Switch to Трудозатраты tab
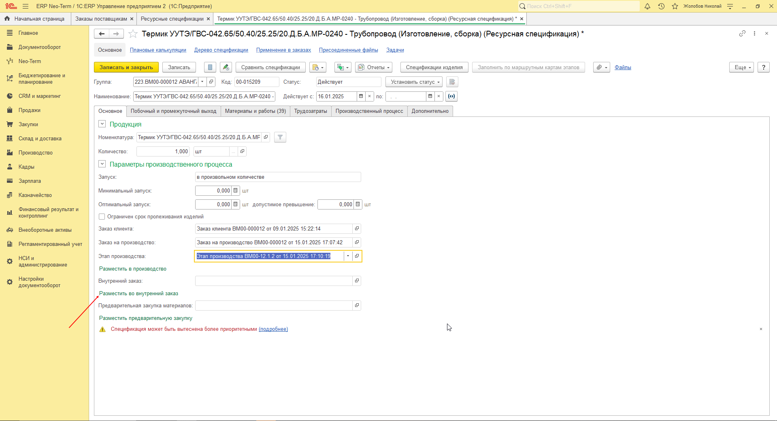The height and width of the screenshot is (421, 777). click(311, 111)
